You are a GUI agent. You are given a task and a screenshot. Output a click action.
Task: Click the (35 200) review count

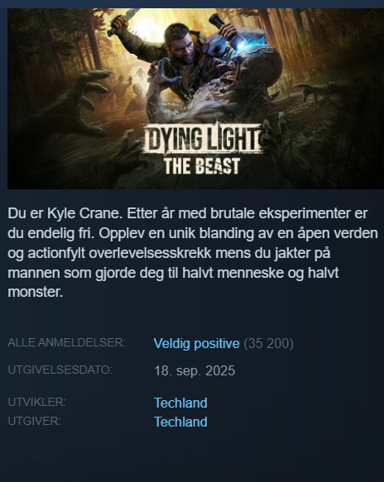[269, 344]
